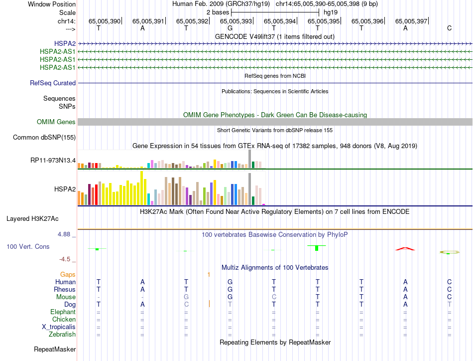Click the base C in the ruler sequence
The width and height of the screenshot is (473, 361).
click(449, 28)
